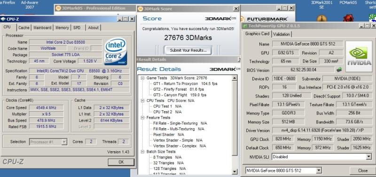Screen dimensions: 376x177
Task: Select the Graphics Card tab in GPU-Z
Action: coord(257,34)
